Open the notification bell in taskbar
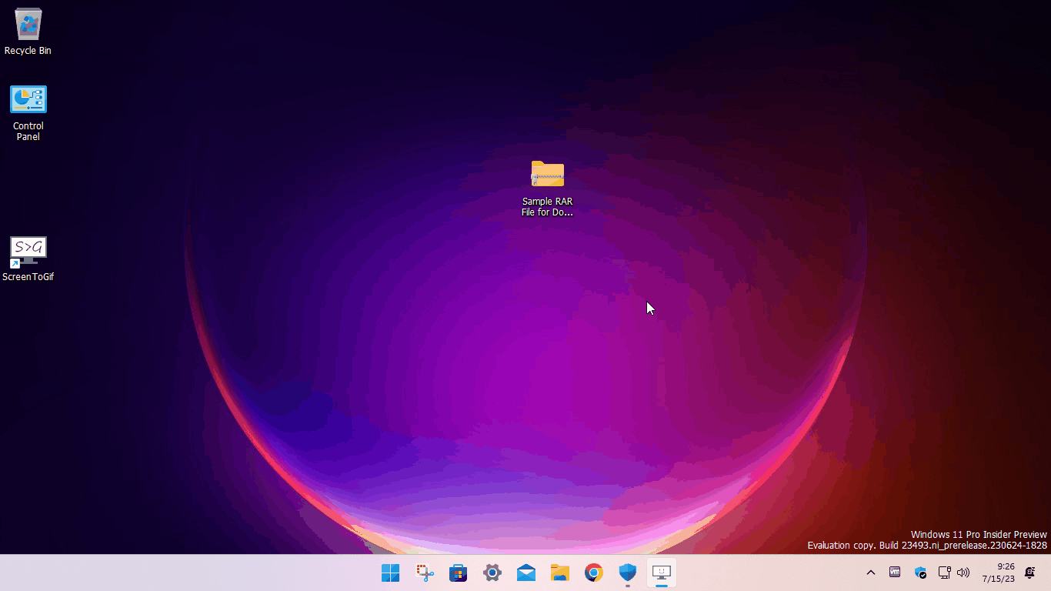 pyautogui.click(x=1030, y=573)
